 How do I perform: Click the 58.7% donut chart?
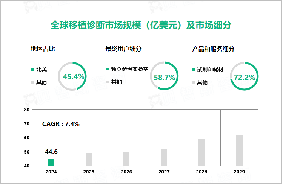164,76
